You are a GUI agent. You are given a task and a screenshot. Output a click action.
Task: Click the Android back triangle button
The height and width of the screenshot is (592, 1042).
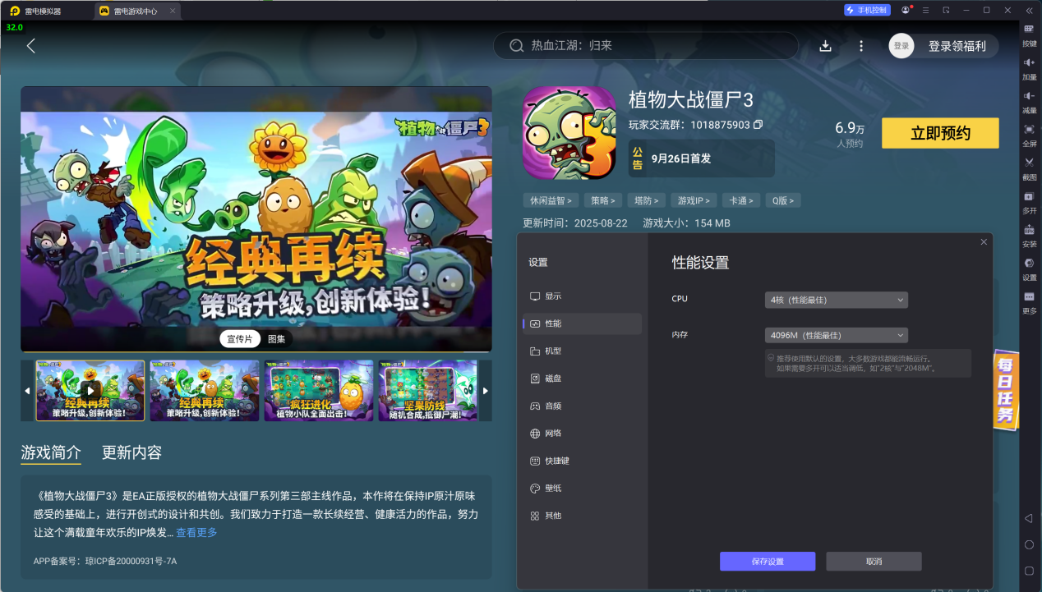click(1029, 518)
